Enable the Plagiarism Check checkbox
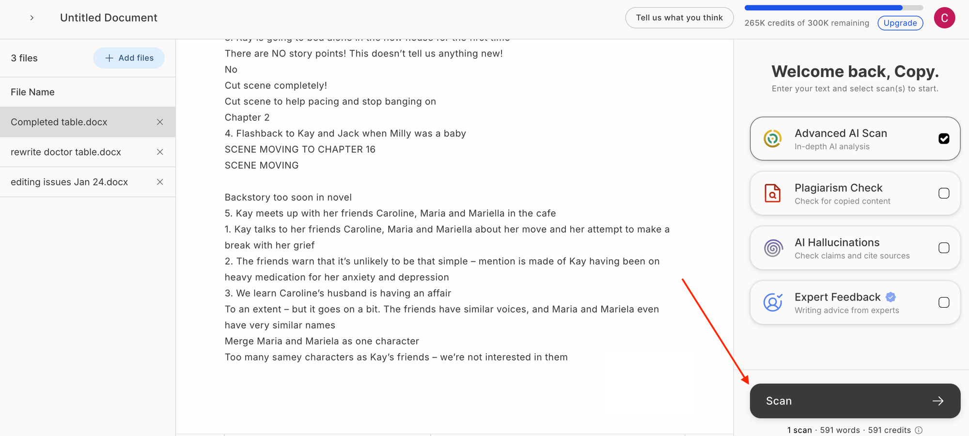Image resolution: width=969 pixels, height=436 pixels. point(944,194)
